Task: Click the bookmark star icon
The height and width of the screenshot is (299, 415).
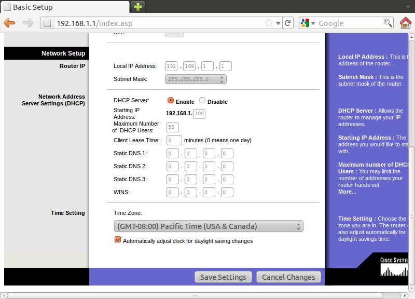Action: click(269, 23)
